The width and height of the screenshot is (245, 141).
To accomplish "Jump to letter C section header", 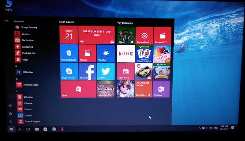I will tap(17, 92).
